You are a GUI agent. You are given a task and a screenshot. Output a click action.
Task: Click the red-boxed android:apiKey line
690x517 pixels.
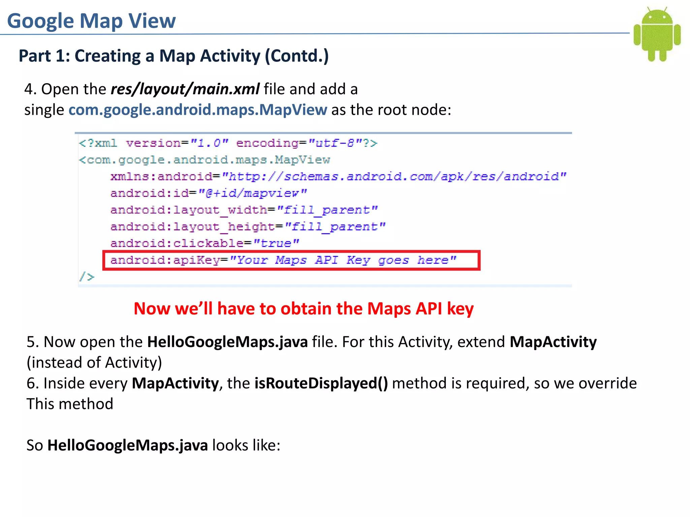pos(291,260)
